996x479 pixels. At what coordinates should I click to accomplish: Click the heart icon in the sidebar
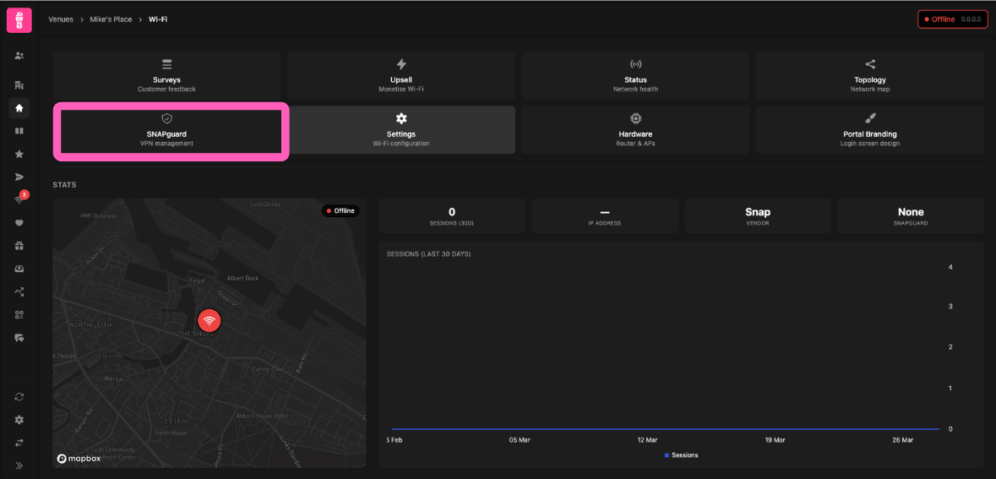tap(19, 223)
